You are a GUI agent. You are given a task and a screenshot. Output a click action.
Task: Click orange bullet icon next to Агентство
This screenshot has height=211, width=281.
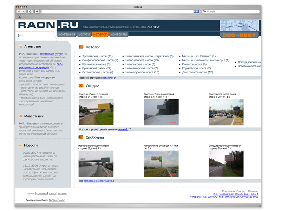pos(21,47)
